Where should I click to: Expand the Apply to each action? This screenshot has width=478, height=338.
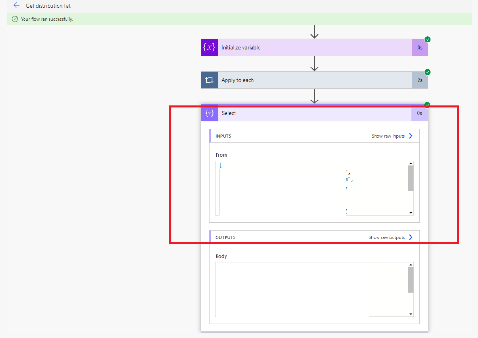click(x=314, y=80)
